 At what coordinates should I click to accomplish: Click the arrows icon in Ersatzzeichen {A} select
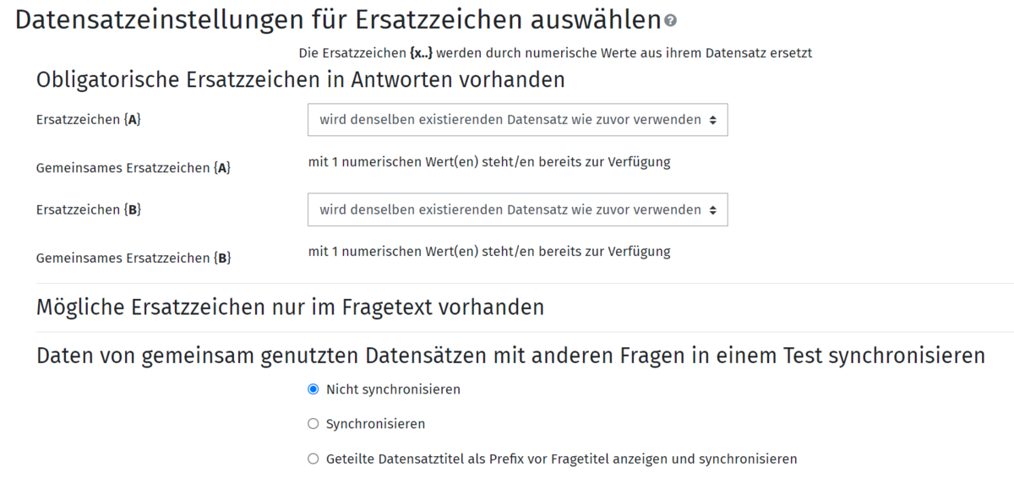[x=713, y=120]
